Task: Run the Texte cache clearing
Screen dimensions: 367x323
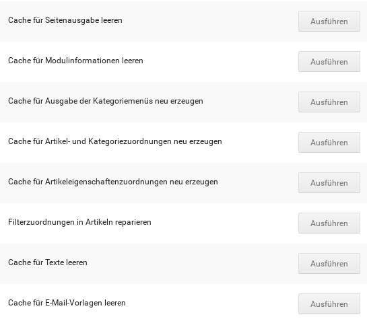Action: point(329,263)
